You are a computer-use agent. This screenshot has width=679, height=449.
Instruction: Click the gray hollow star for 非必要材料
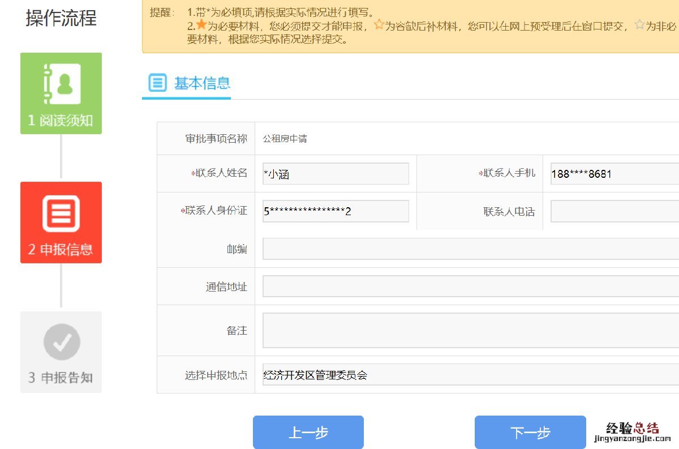coord(639,25)
